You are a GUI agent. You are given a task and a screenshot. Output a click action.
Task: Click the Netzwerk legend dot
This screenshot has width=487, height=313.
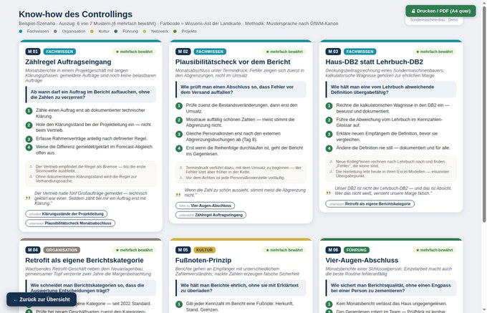(145, 32)
